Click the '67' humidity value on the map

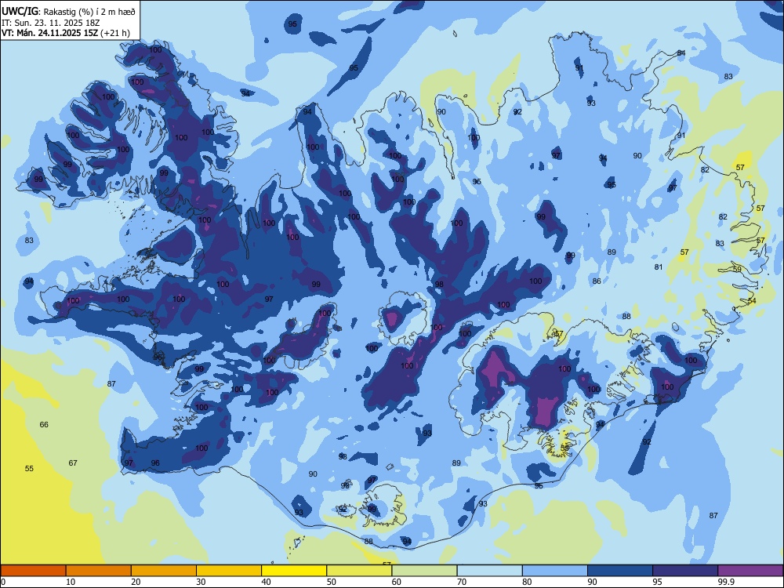[73, 463]
